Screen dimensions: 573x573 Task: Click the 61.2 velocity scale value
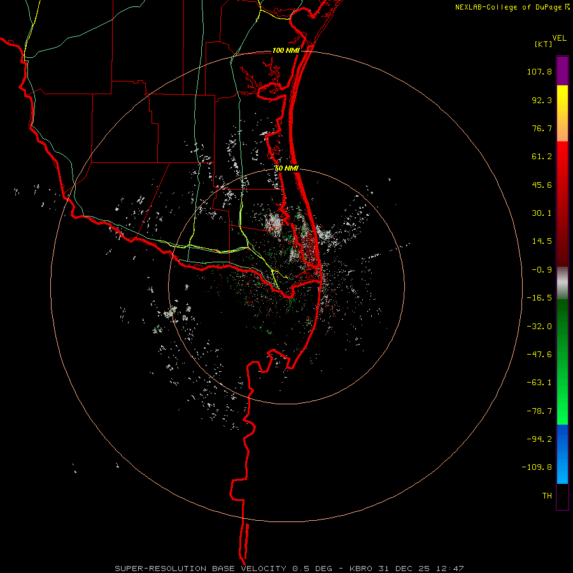[x=542, y=157]
